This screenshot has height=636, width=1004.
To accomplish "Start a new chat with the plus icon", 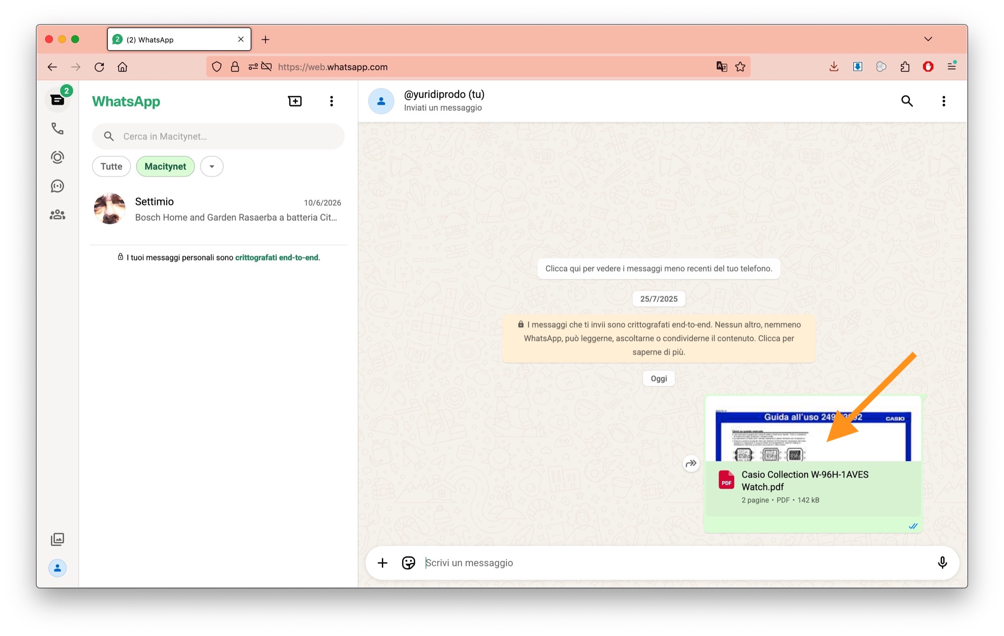I will click(295, 101).
